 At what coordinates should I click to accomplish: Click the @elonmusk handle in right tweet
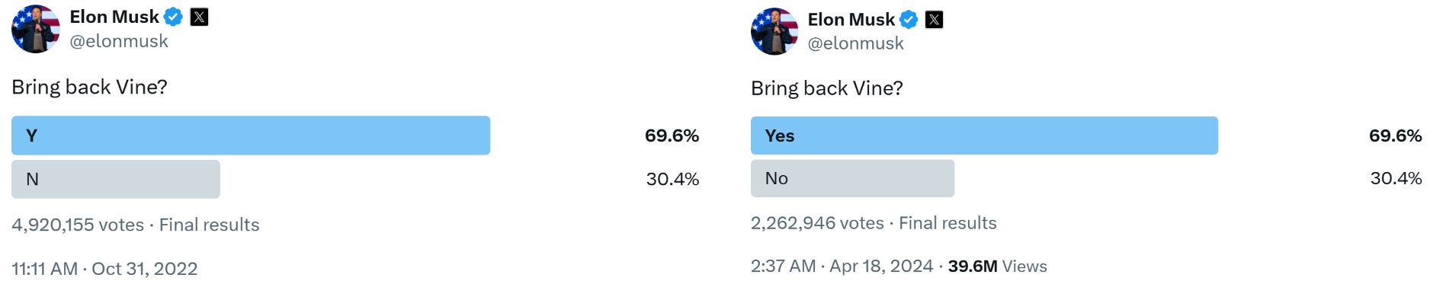click(855, 43)
